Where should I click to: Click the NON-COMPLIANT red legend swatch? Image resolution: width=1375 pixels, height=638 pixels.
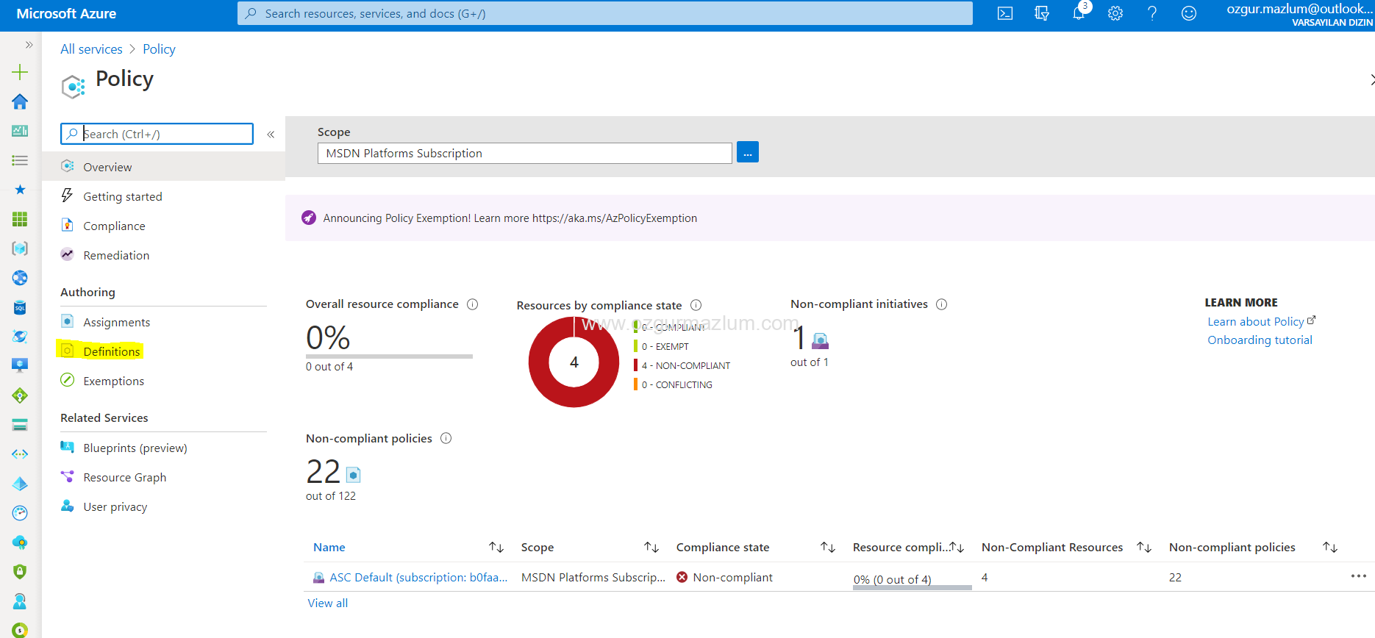point(635,365)
